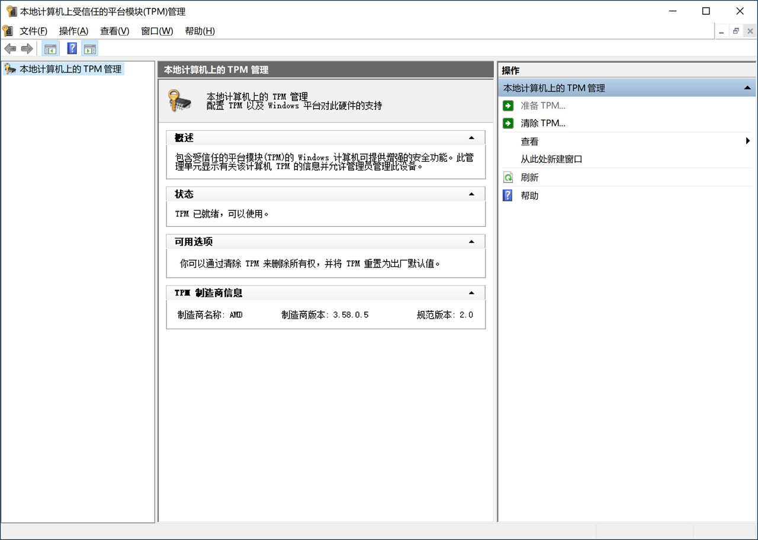Expand the 查看 submenu in the actions pane
This screenshot has height=540, width=758.
point(749,141)
